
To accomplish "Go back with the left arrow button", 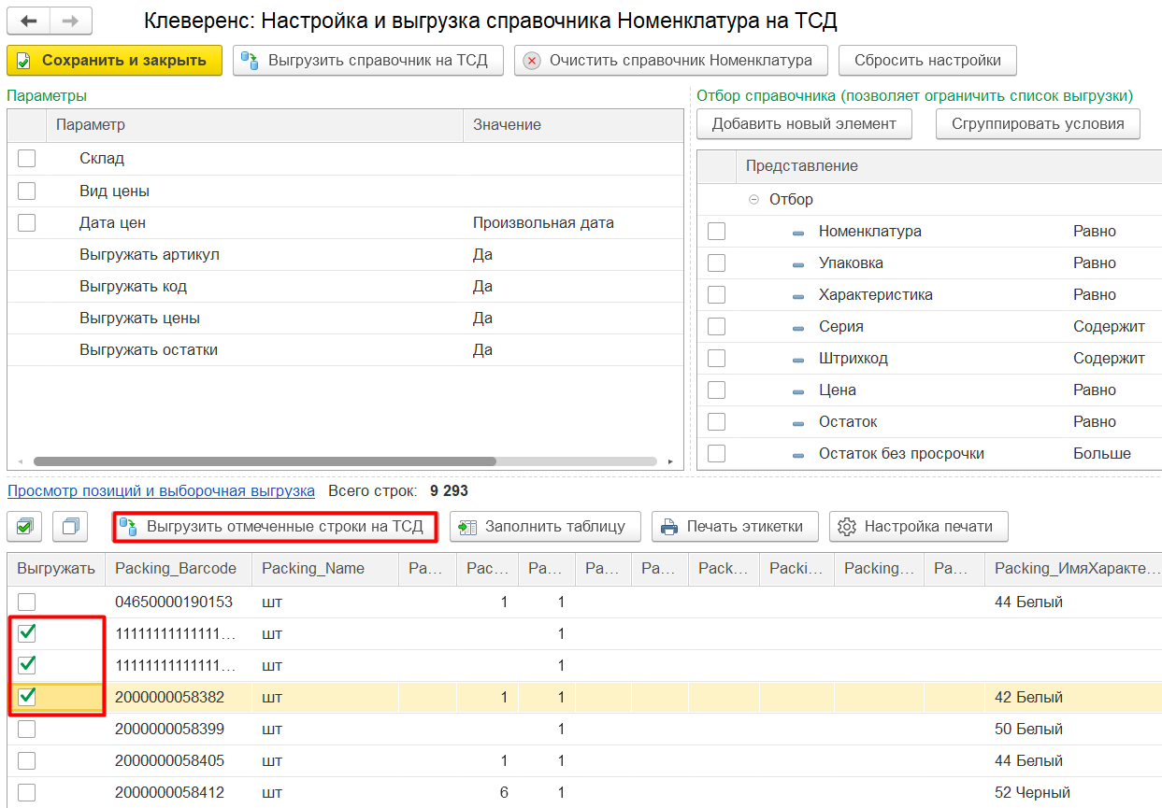I will point(28,20).
